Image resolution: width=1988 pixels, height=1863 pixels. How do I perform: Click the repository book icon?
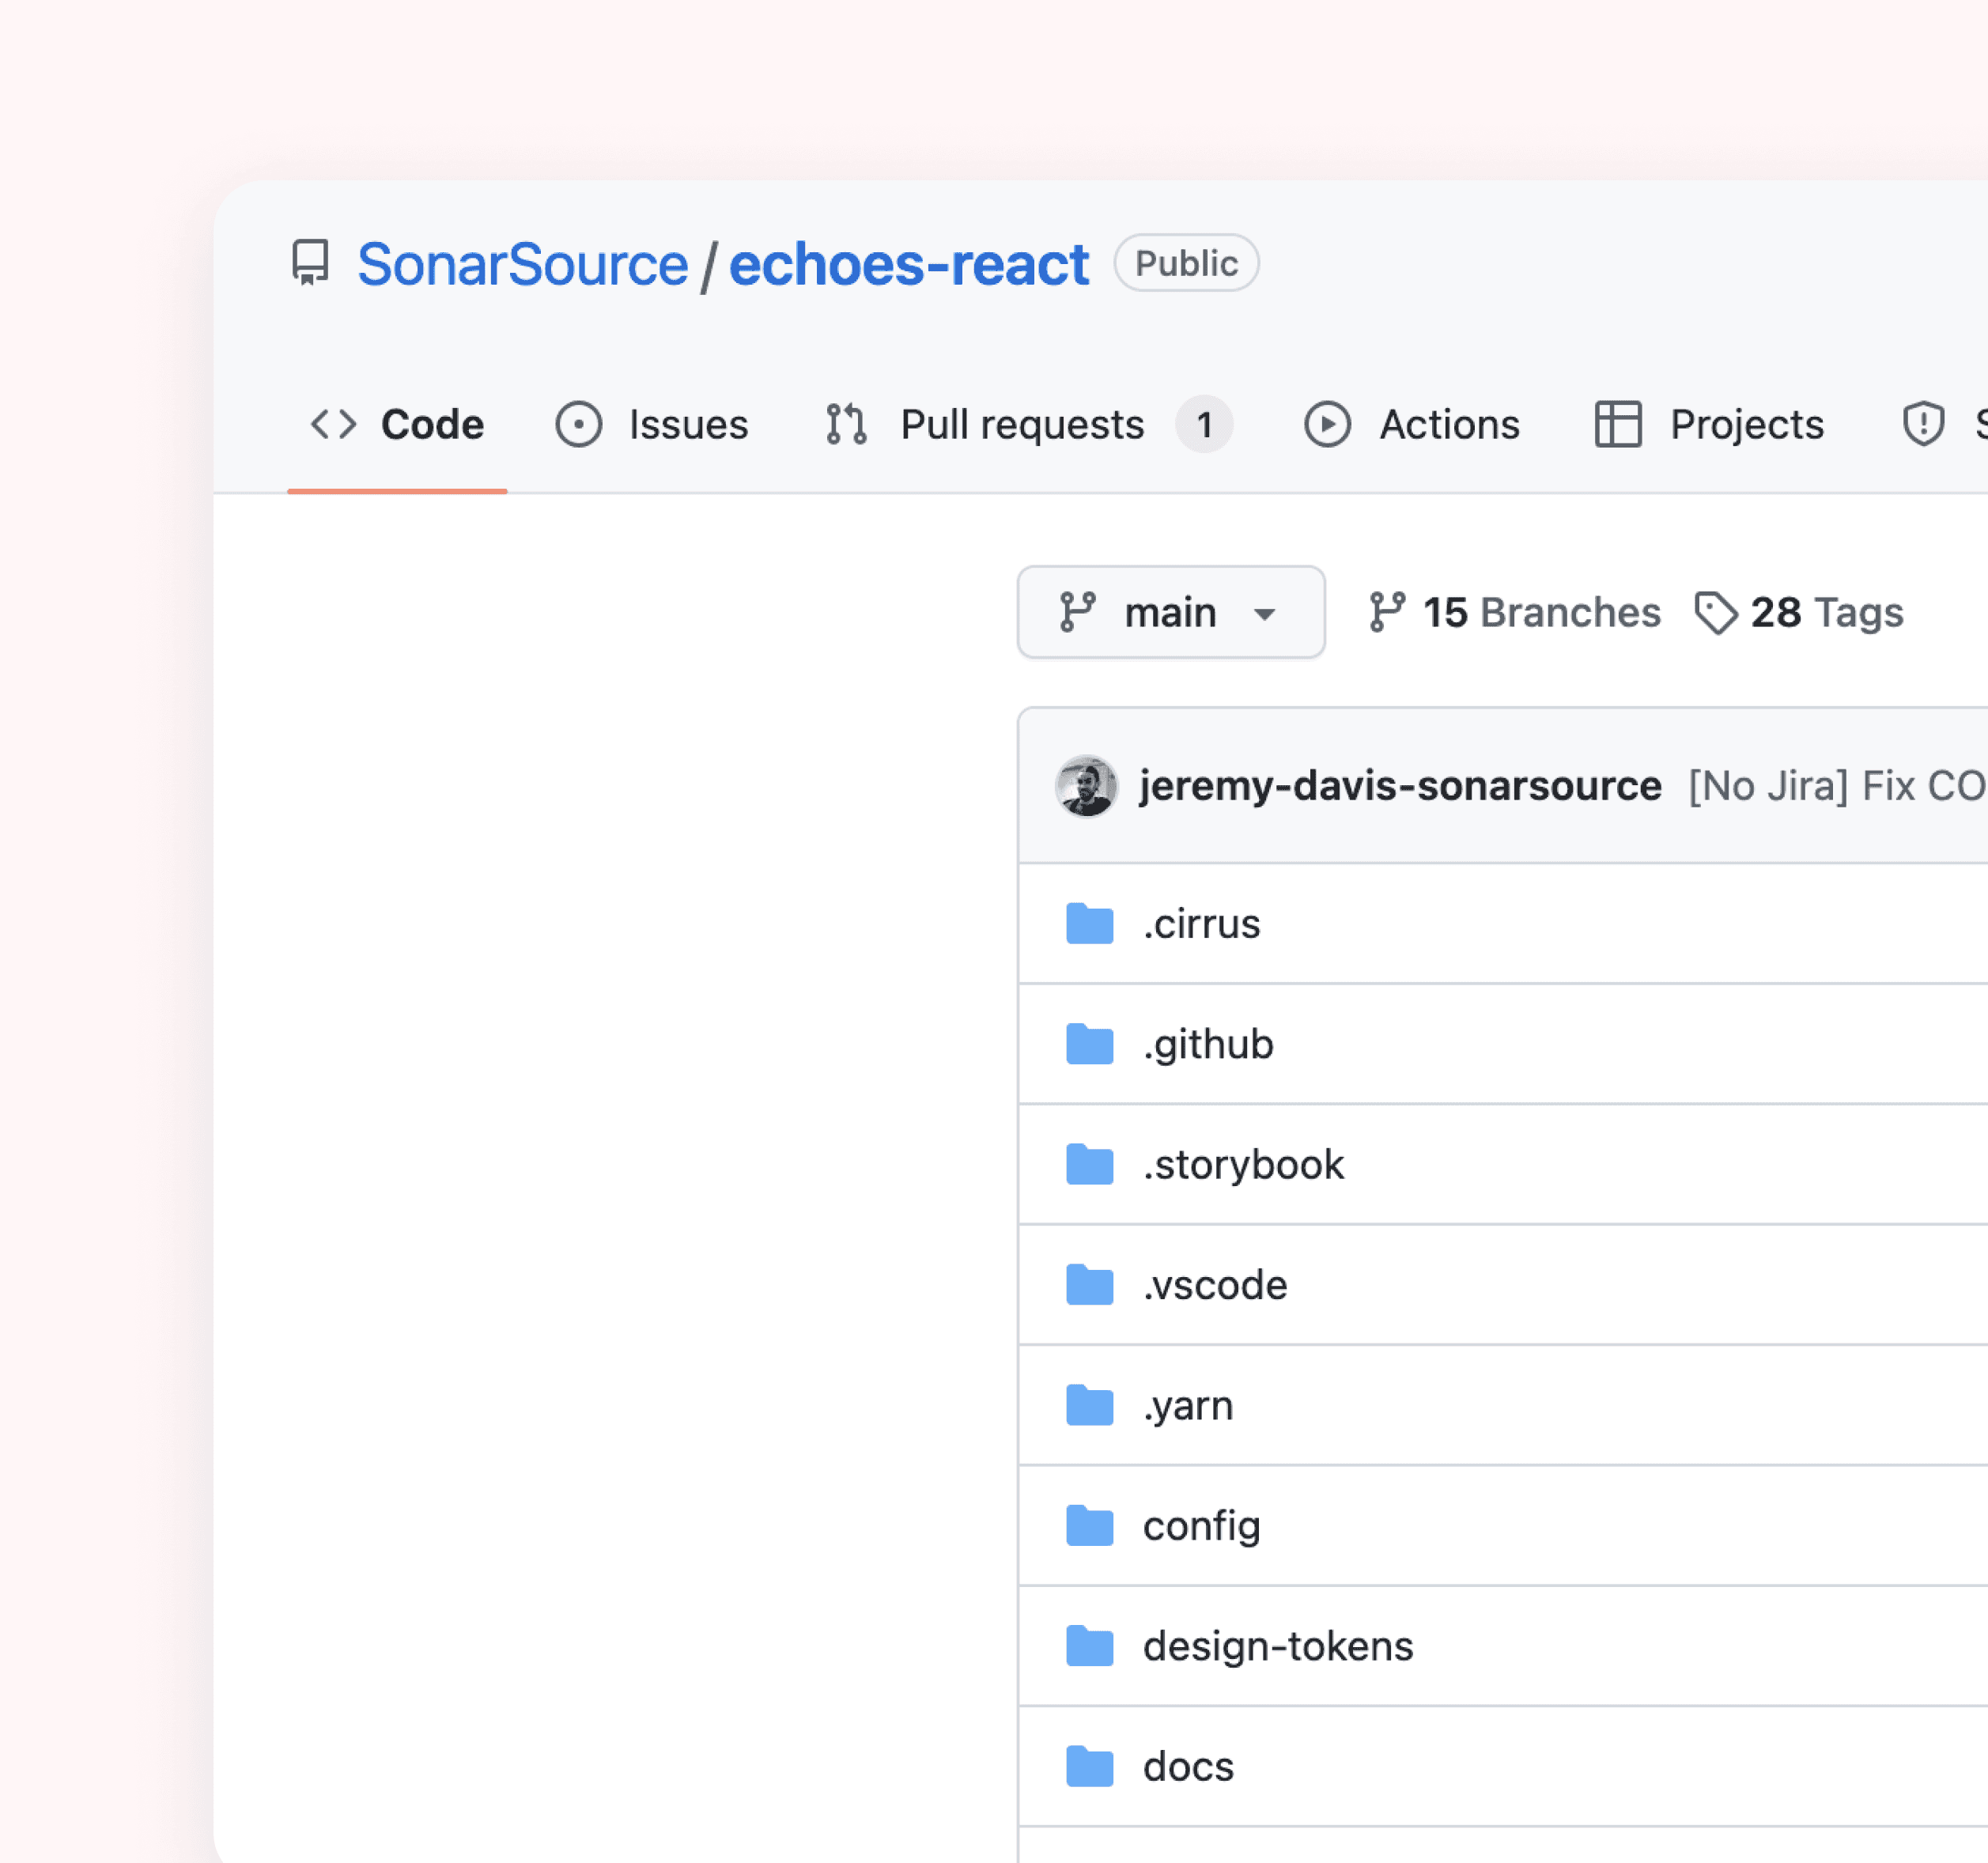click(310, 263)
